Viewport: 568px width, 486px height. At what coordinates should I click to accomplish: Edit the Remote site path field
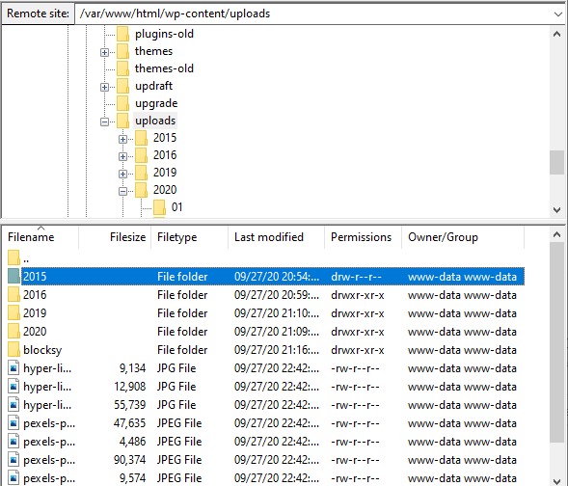pyautogui.click(x=313, y=13)
